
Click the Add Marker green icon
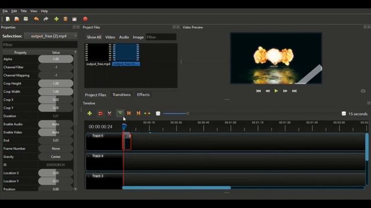pyautogui.click(x=120, y=113)
